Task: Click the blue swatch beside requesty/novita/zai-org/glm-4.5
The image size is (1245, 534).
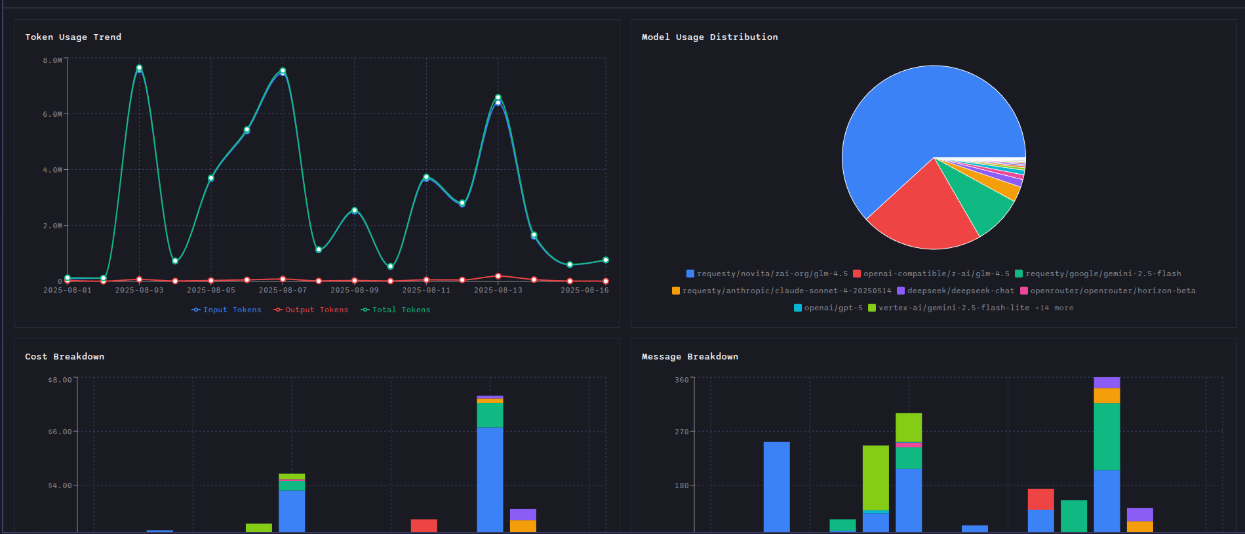Action: pyautogui.click(x=690, y=274)
